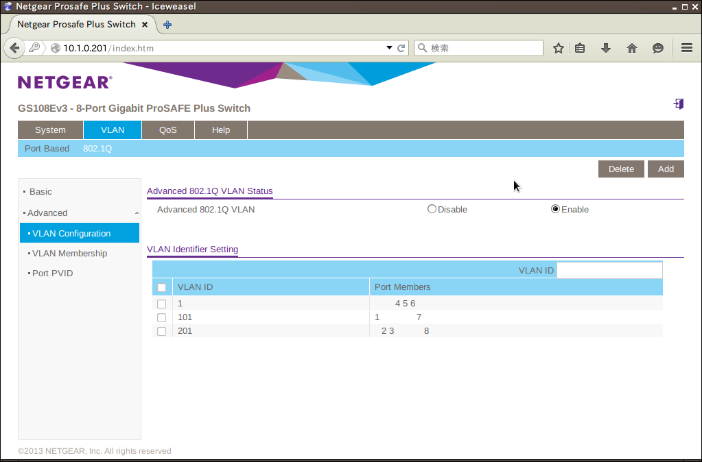702x462 pixels.
Task: Log out using the purple exit icon
Action: click(679, 104)
